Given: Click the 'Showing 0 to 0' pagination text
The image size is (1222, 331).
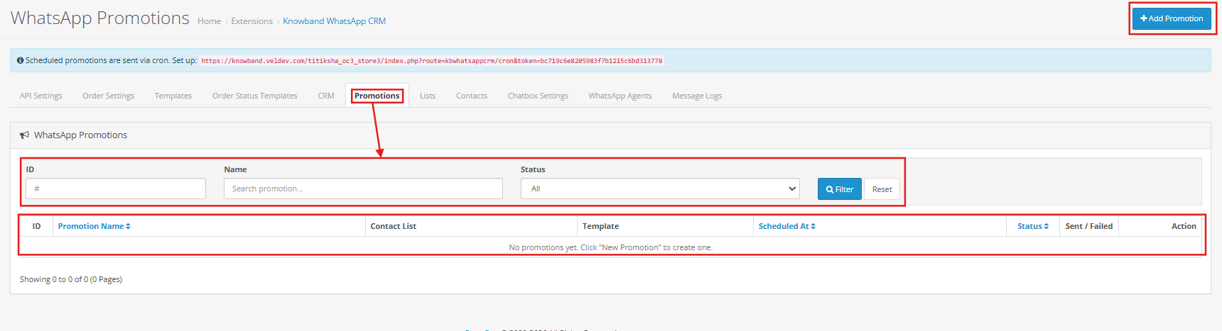Looking at the screenshot, I should [x=71, y=279].
